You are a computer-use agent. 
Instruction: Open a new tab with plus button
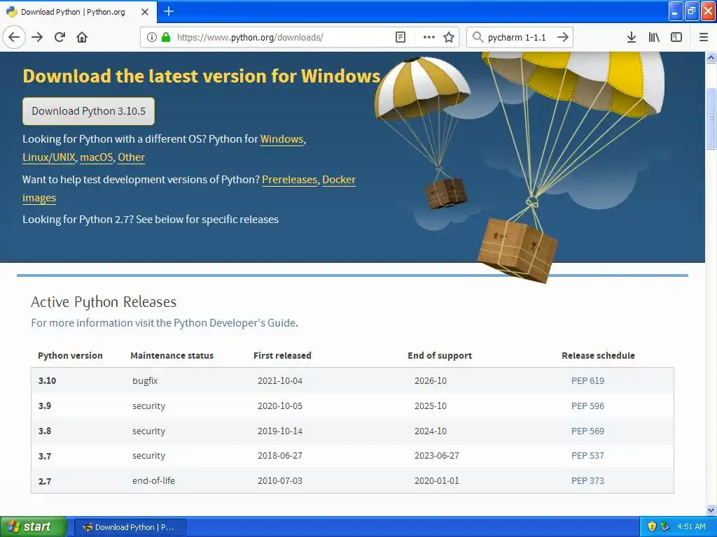(x=169, y=11)
